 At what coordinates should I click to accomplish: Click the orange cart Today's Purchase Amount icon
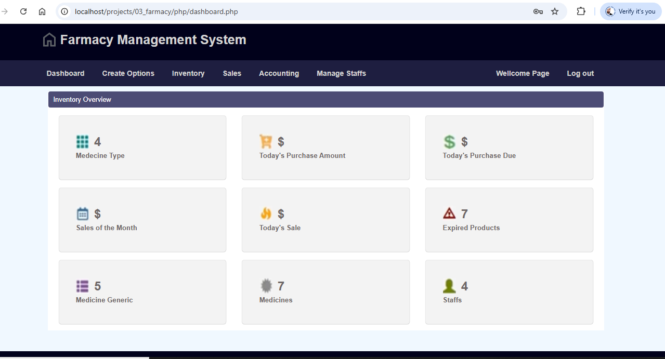point(266,142)
